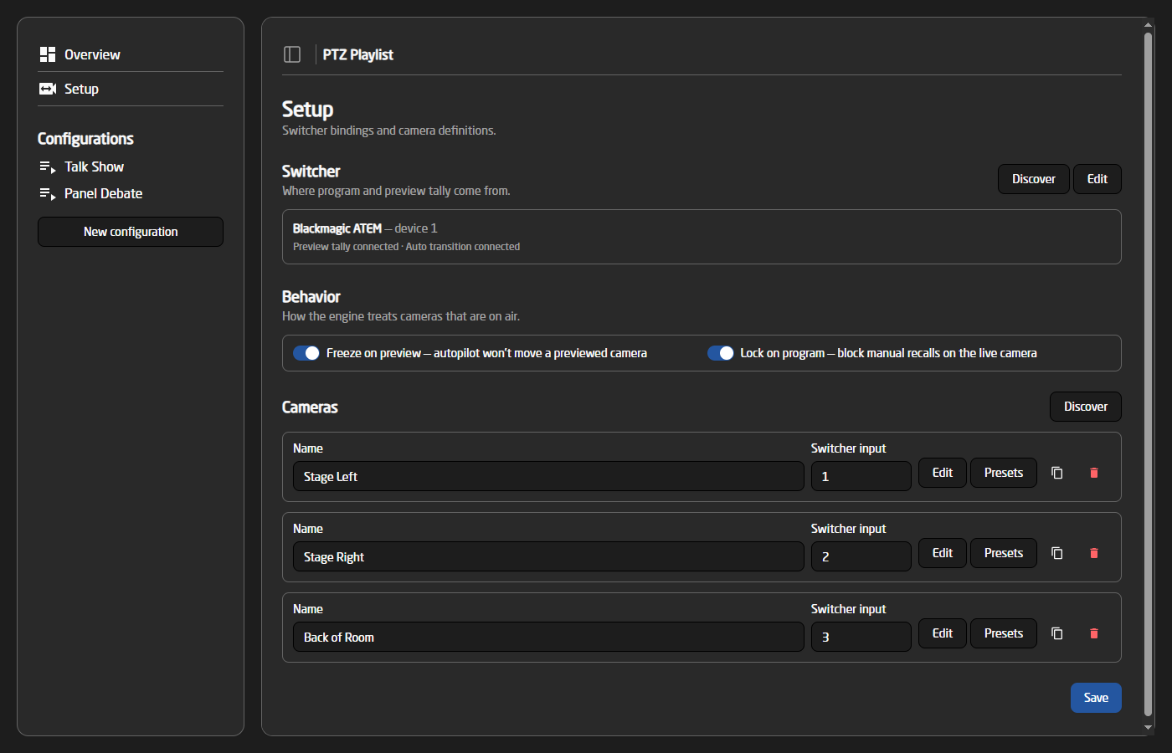Open the Setup page
Screen dimensions: 1172x753
tap(131, 89)
